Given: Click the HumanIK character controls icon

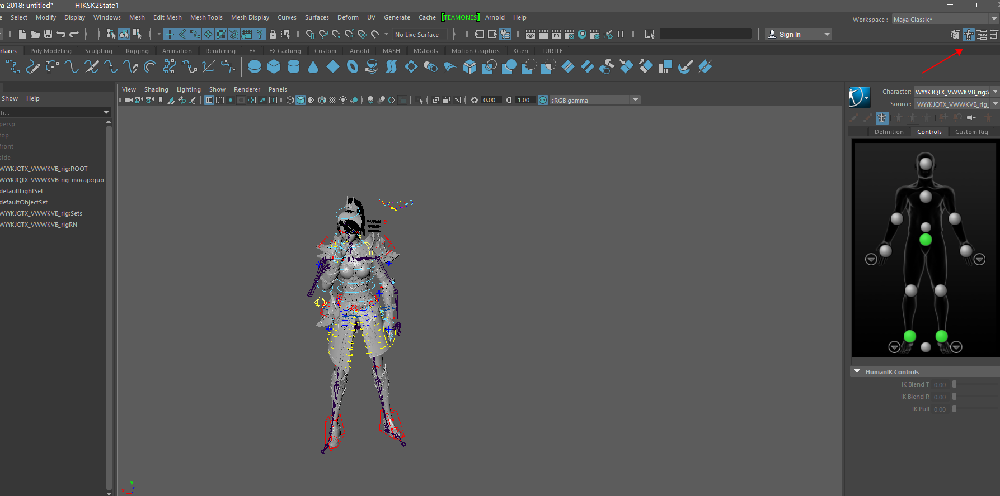Looking at the screenshot, I should pos(969,35).
